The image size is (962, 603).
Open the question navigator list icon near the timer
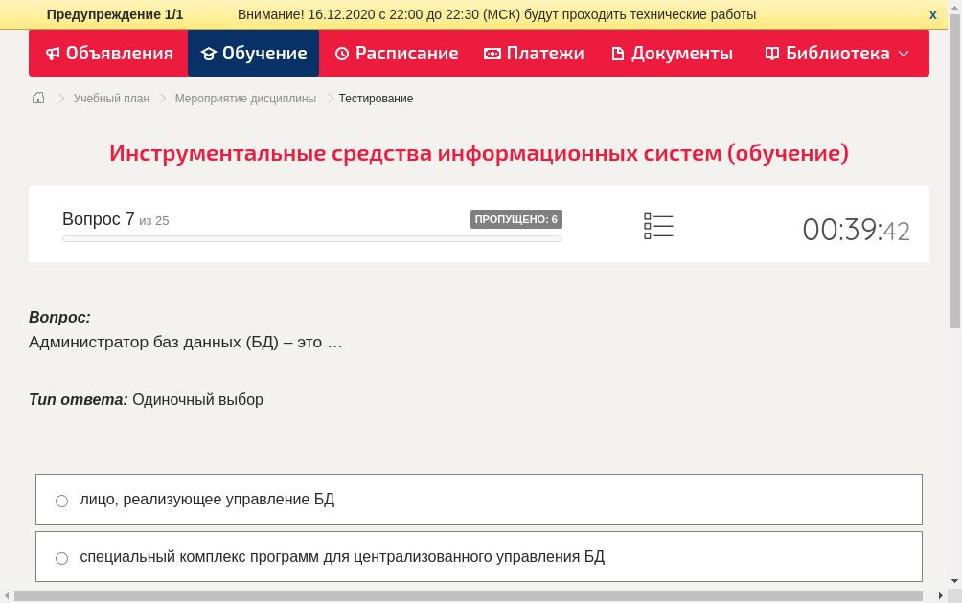tap(658, 226)
